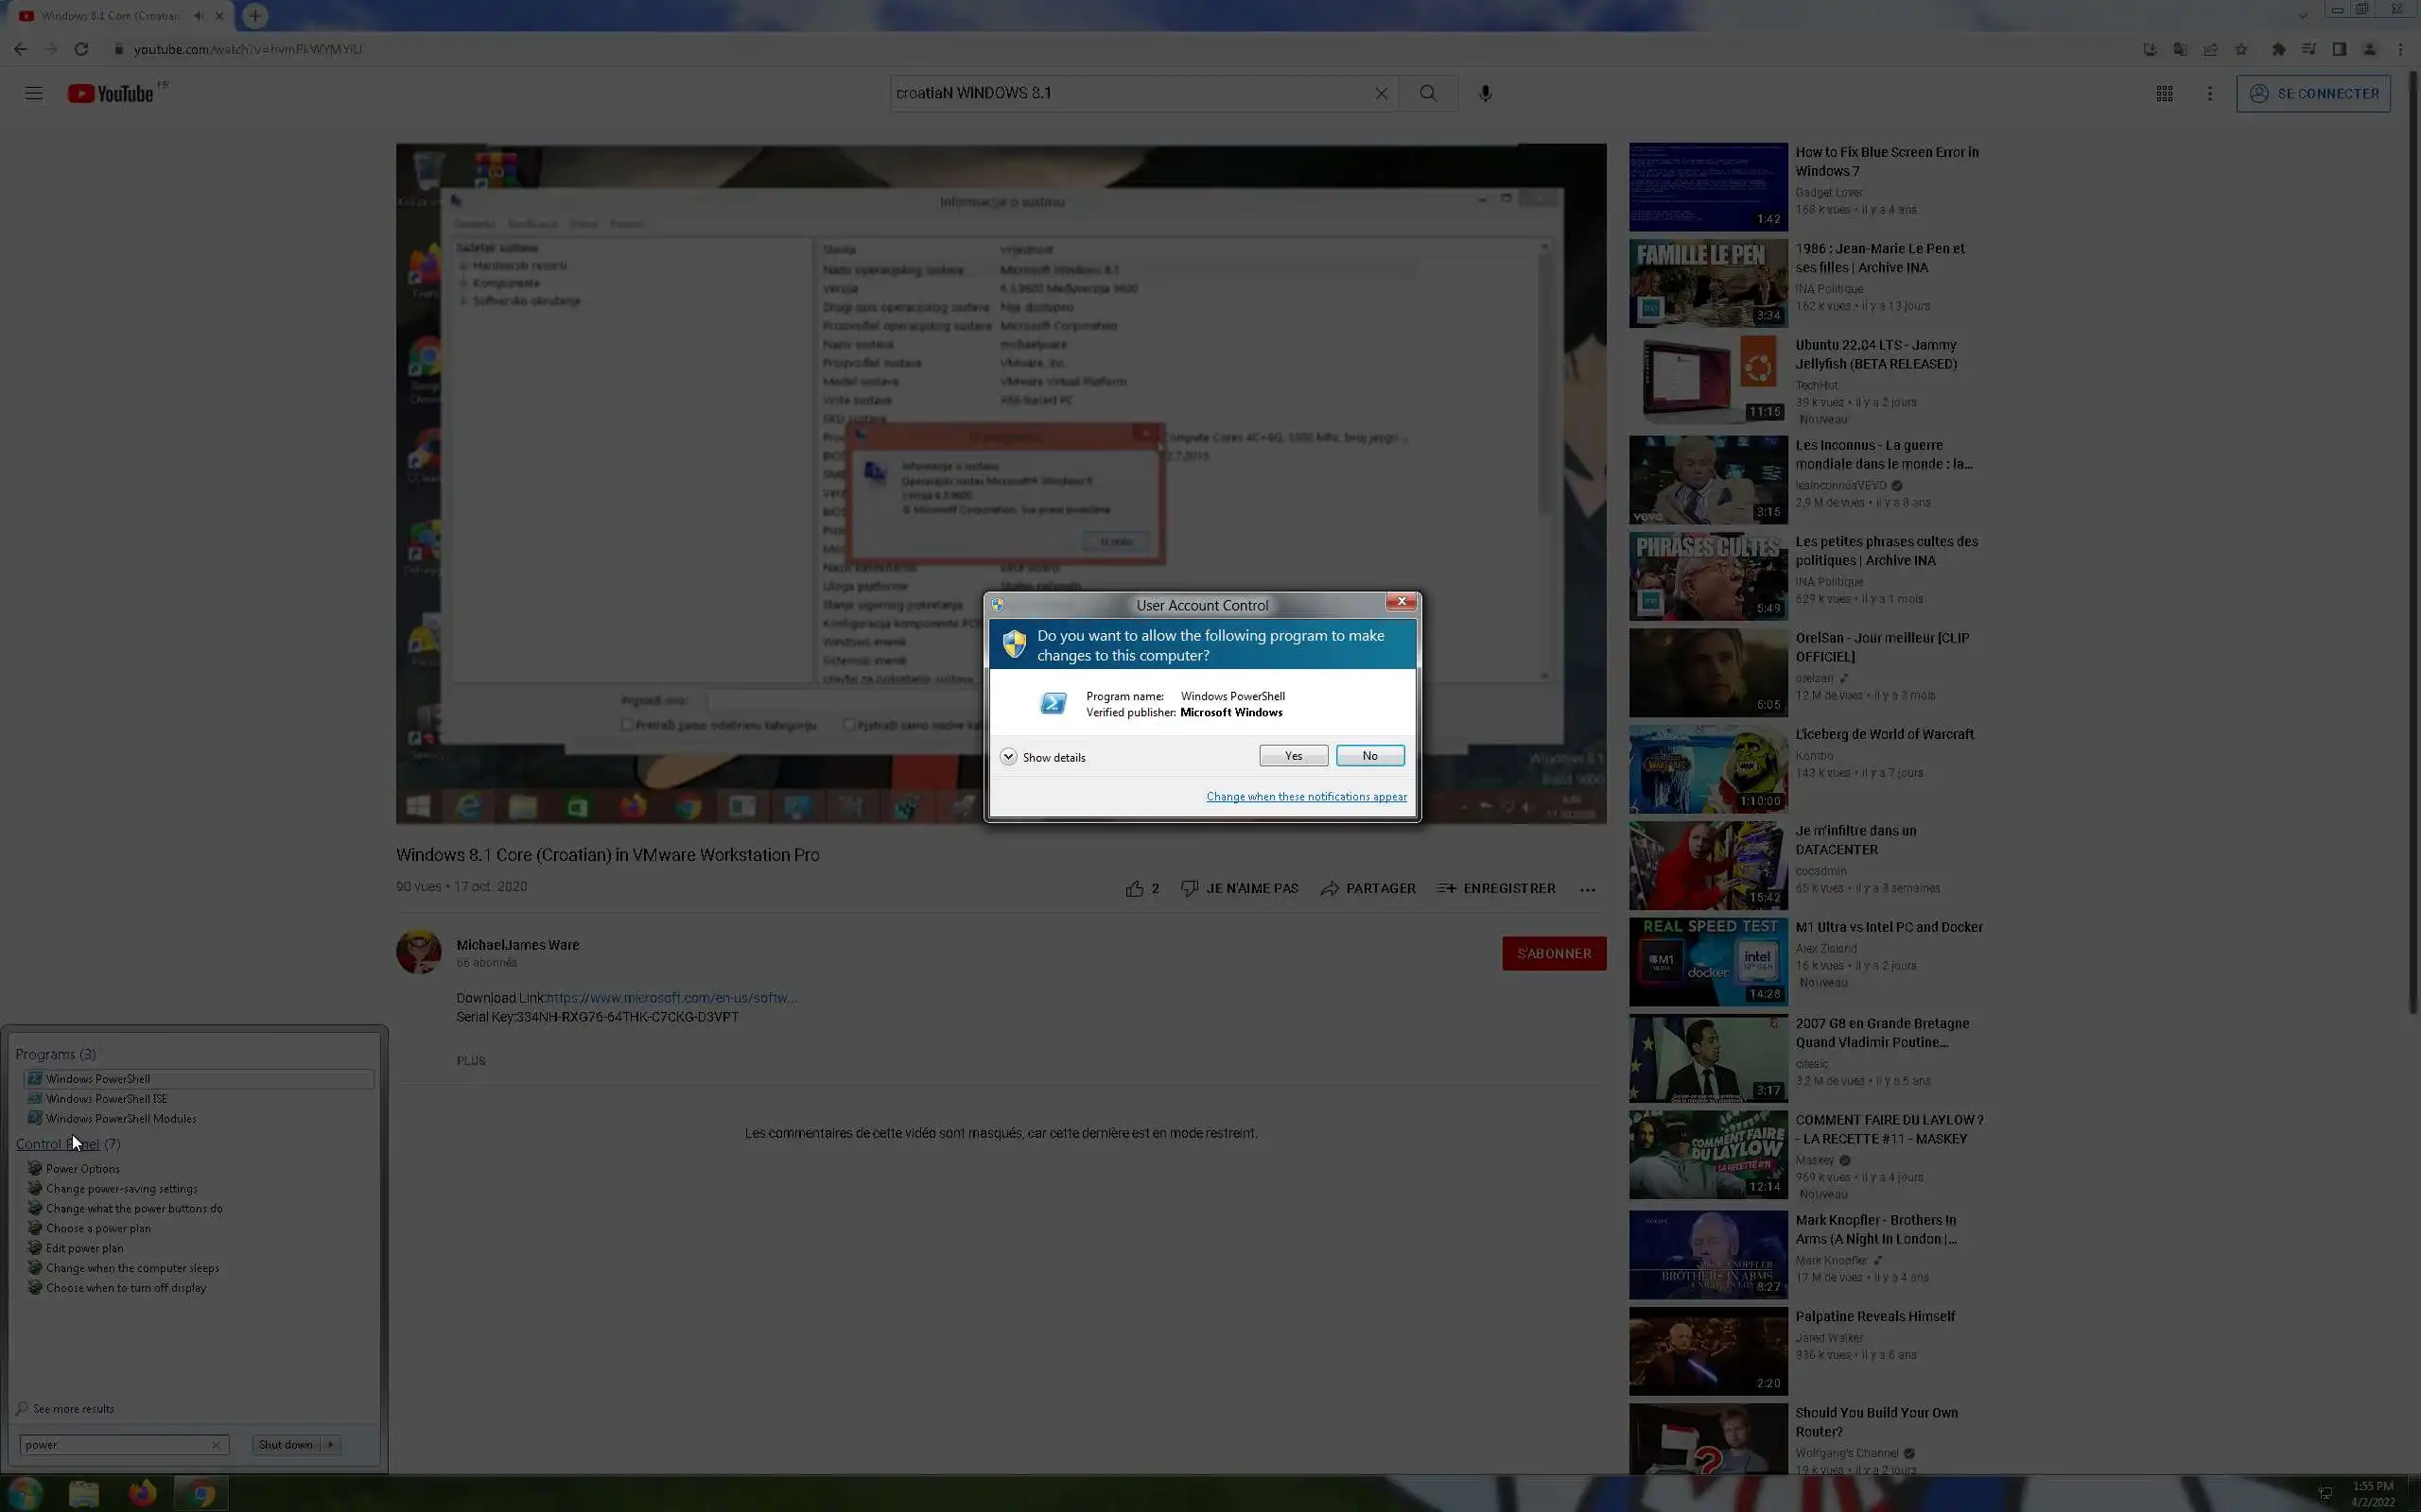This screenshot has width=2421, height=1512.
Task: Clear the YouTube search box text
Action: coord(1381,93)
